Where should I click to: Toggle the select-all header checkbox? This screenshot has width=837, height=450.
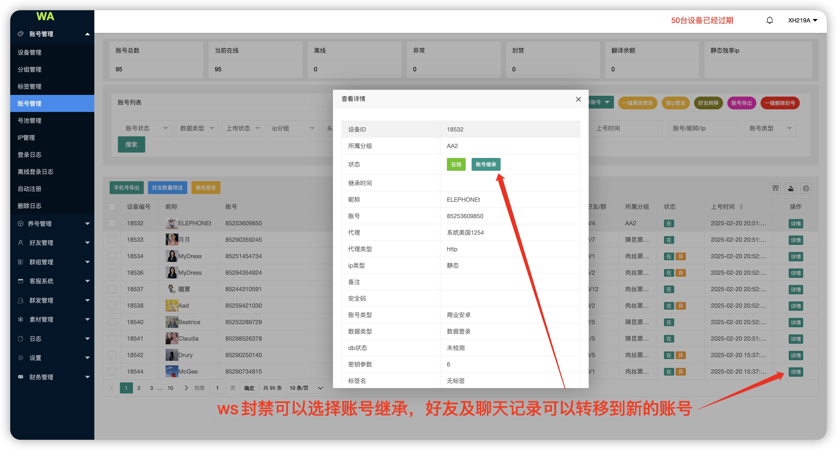coord(112,207)
